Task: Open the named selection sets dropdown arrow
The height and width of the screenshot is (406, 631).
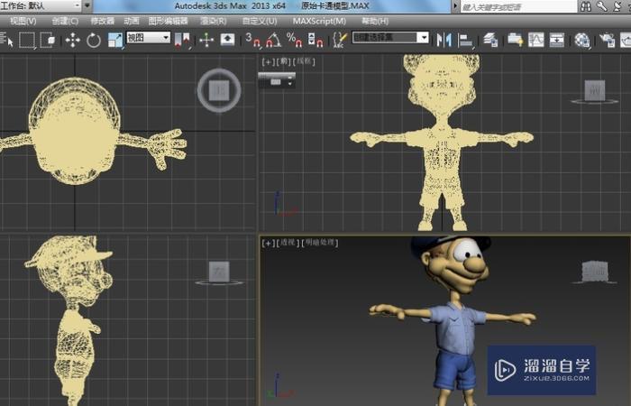Action: click(423, 38)
